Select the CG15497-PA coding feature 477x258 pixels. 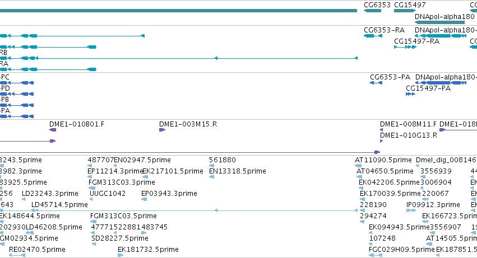coord(410,94)
